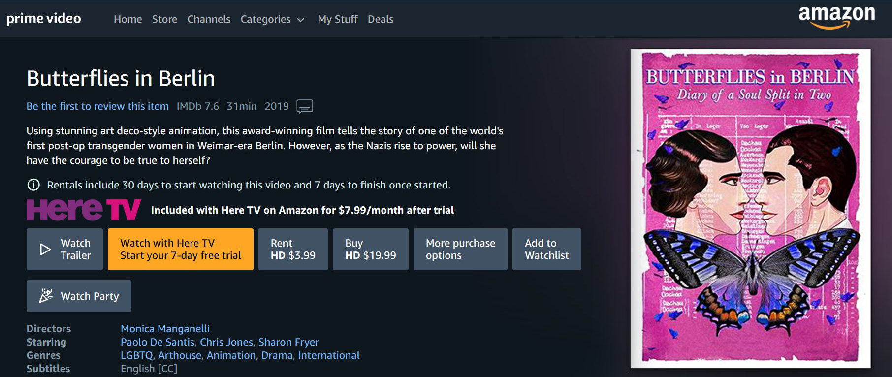The height and width of the screenshot is (377, 892).
Task: Open More purchase options
Action: [x=460, y=249]
